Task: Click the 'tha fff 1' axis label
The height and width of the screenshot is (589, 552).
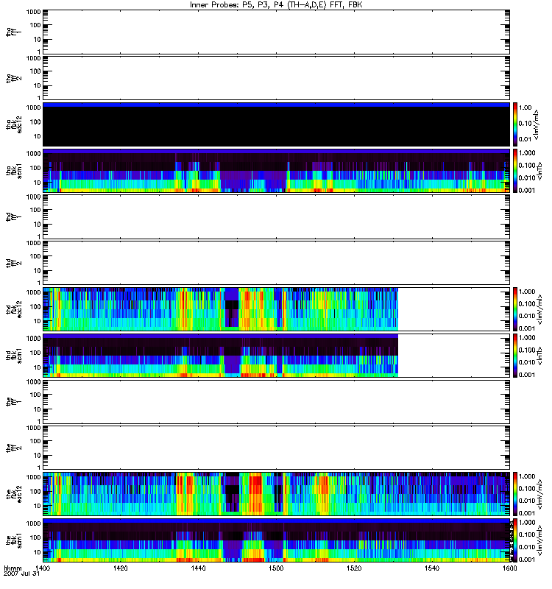Action: 13,32
